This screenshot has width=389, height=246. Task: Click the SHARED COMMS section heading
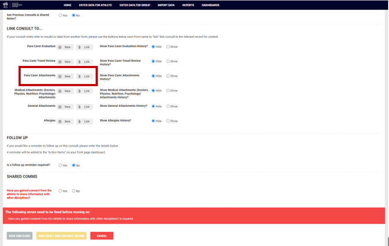tap(22, 177)
